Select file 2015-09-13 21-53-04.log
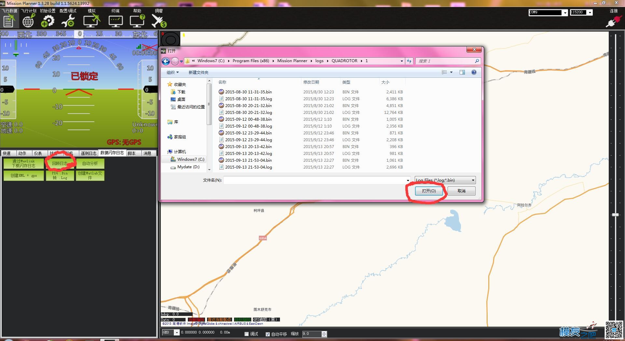This screenshot has height=341, width=625. point(248,167)
